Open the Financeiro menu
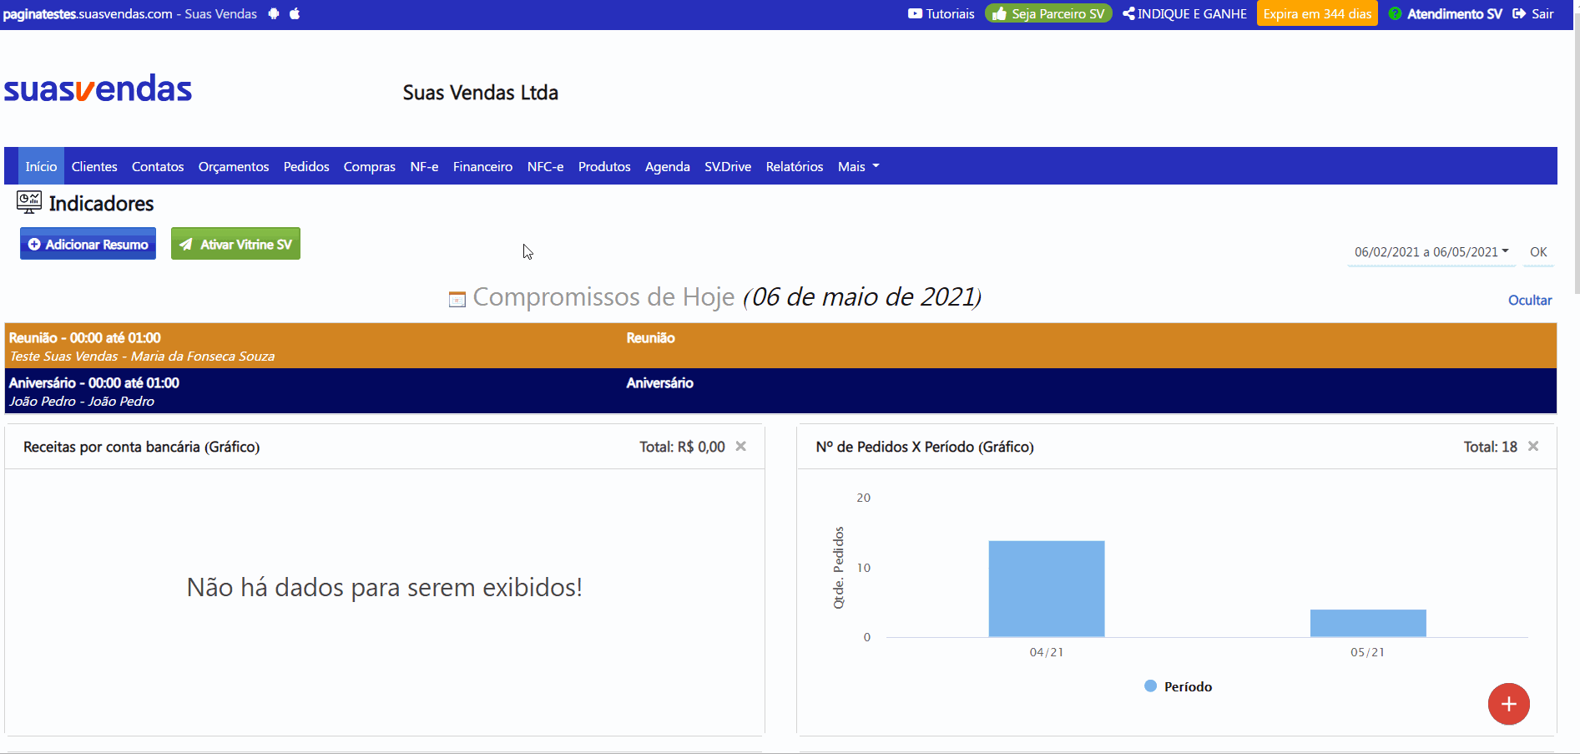Image resolution: width=1580 pixels, height=754 pixels. point(482,166)
